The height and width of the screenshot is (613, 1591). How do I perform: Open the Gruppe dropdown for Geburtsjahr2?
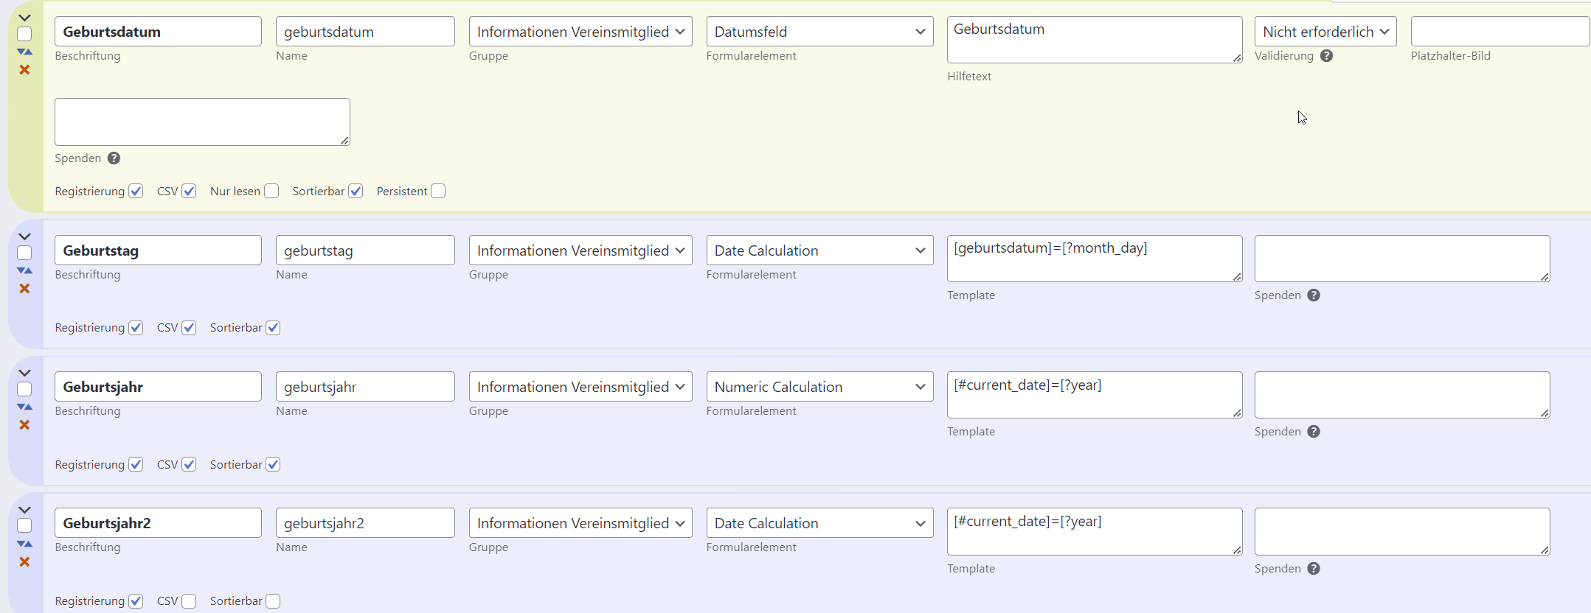(580, 523)
